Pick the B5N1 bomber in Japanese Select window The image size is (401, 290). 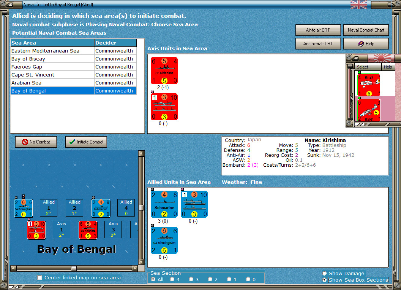[369, 110]
